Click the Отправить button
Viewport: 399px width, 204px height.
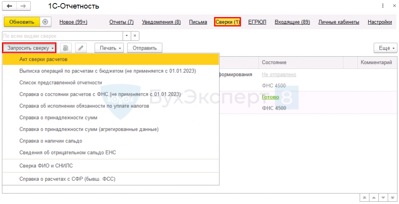pyautogui.click(x=145, y=48)
